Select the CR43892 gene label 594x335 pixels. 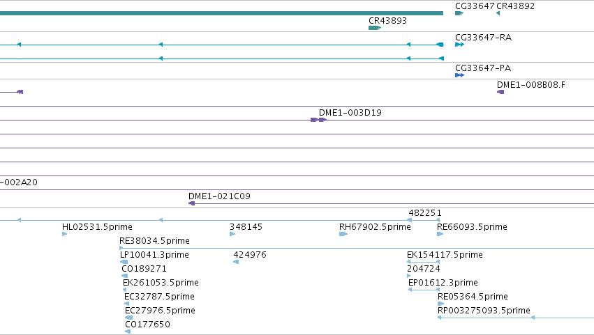click(x=515, y=6)
